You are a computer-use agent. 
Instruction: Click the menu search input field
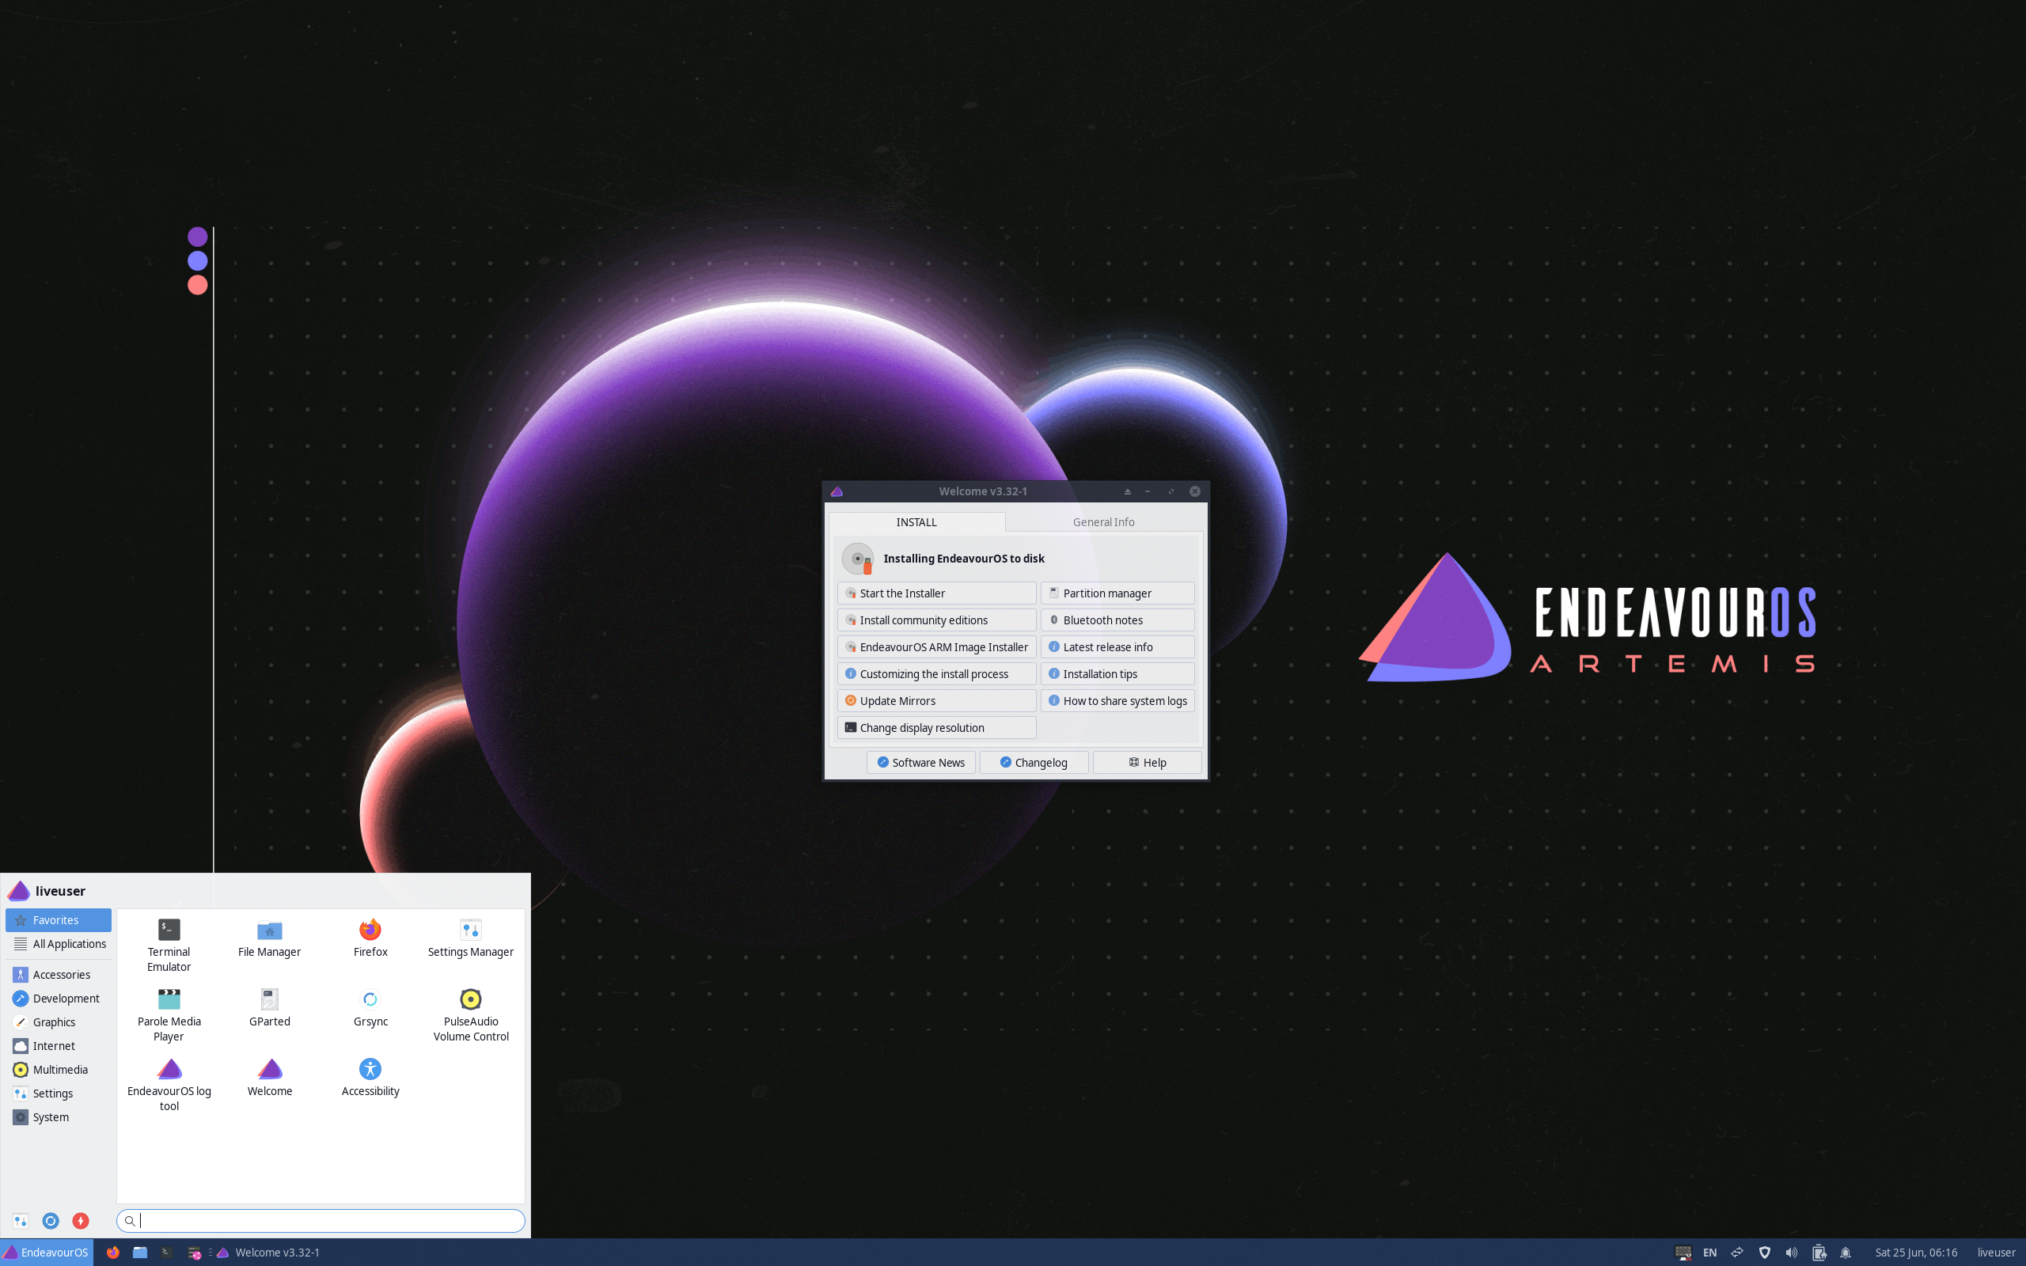click(x=321, y=1221)
